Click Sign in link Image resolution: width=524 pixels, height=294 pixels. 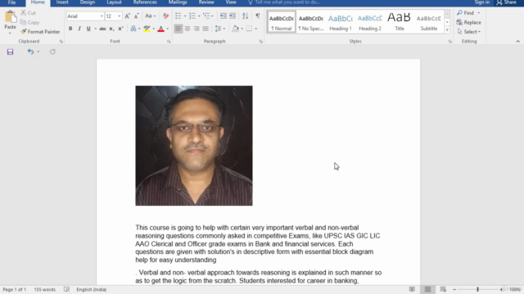coord(482,2)
